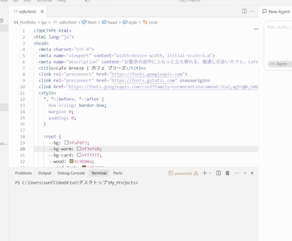Viewport: 292px width, 241px height.
Task: Open the Cormorant Garamond css2 font link
Action: (x=163, y=87)
